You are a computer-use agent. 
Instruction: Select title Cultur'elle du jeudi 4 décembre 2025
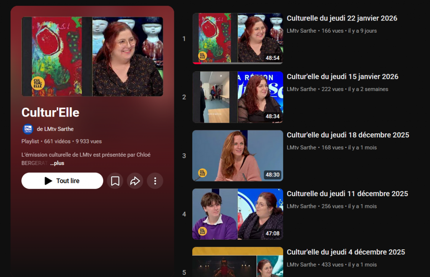346,252
